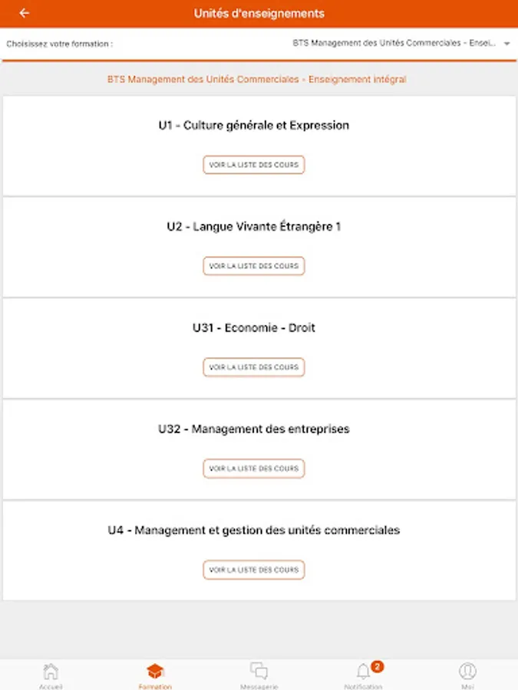
Task: Open the Moi profile icon
Action: (467, 671)
